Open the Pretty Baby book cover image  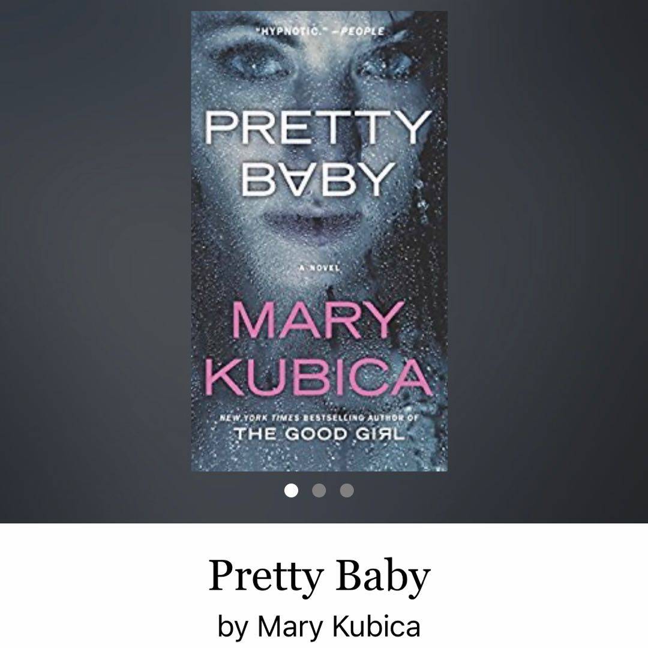(x=319, y=241)
